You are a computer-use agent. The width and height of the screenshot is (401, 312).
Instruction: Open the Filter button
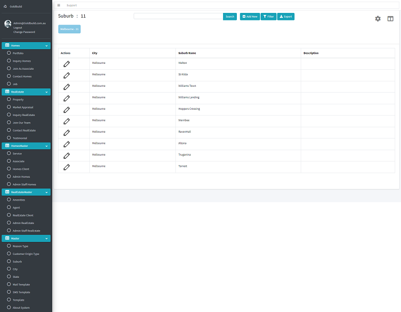point(268,17)
